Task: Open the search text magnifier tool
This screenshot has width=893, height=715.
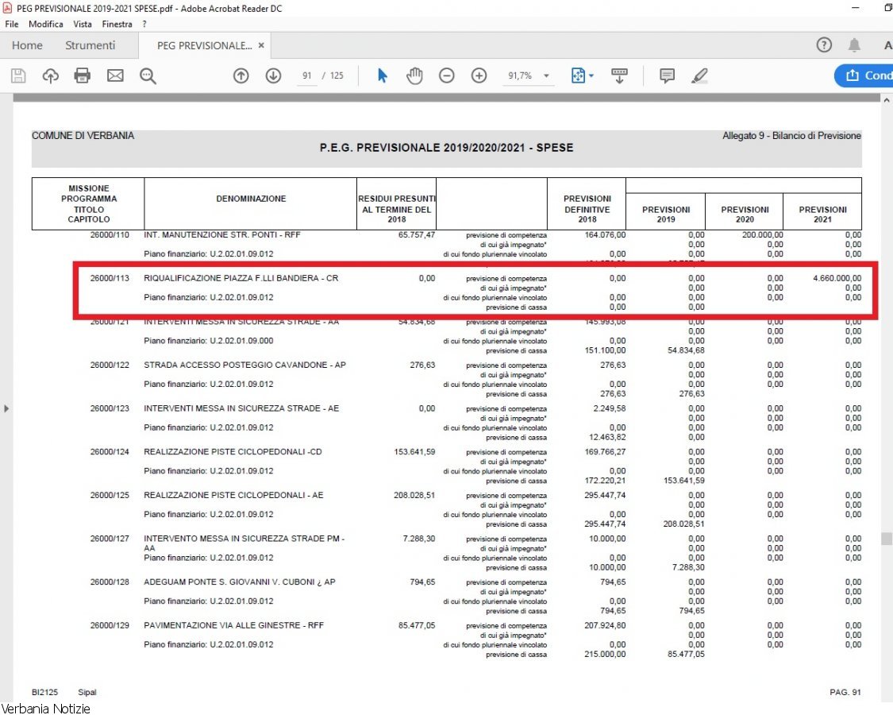Action: coord(148,75)
